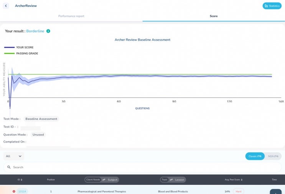This screenshot has height=194, width=285.
Task: Select the Score tab
Action: click(x=214, y=16)
